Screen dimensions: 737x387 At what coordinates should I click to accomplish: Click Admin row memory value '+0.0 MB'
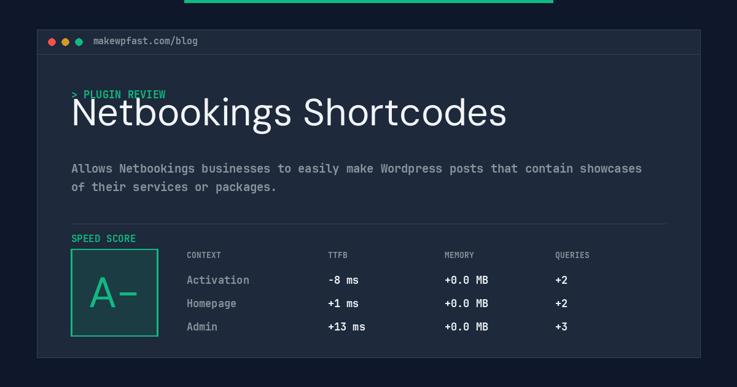coord(466,327)
